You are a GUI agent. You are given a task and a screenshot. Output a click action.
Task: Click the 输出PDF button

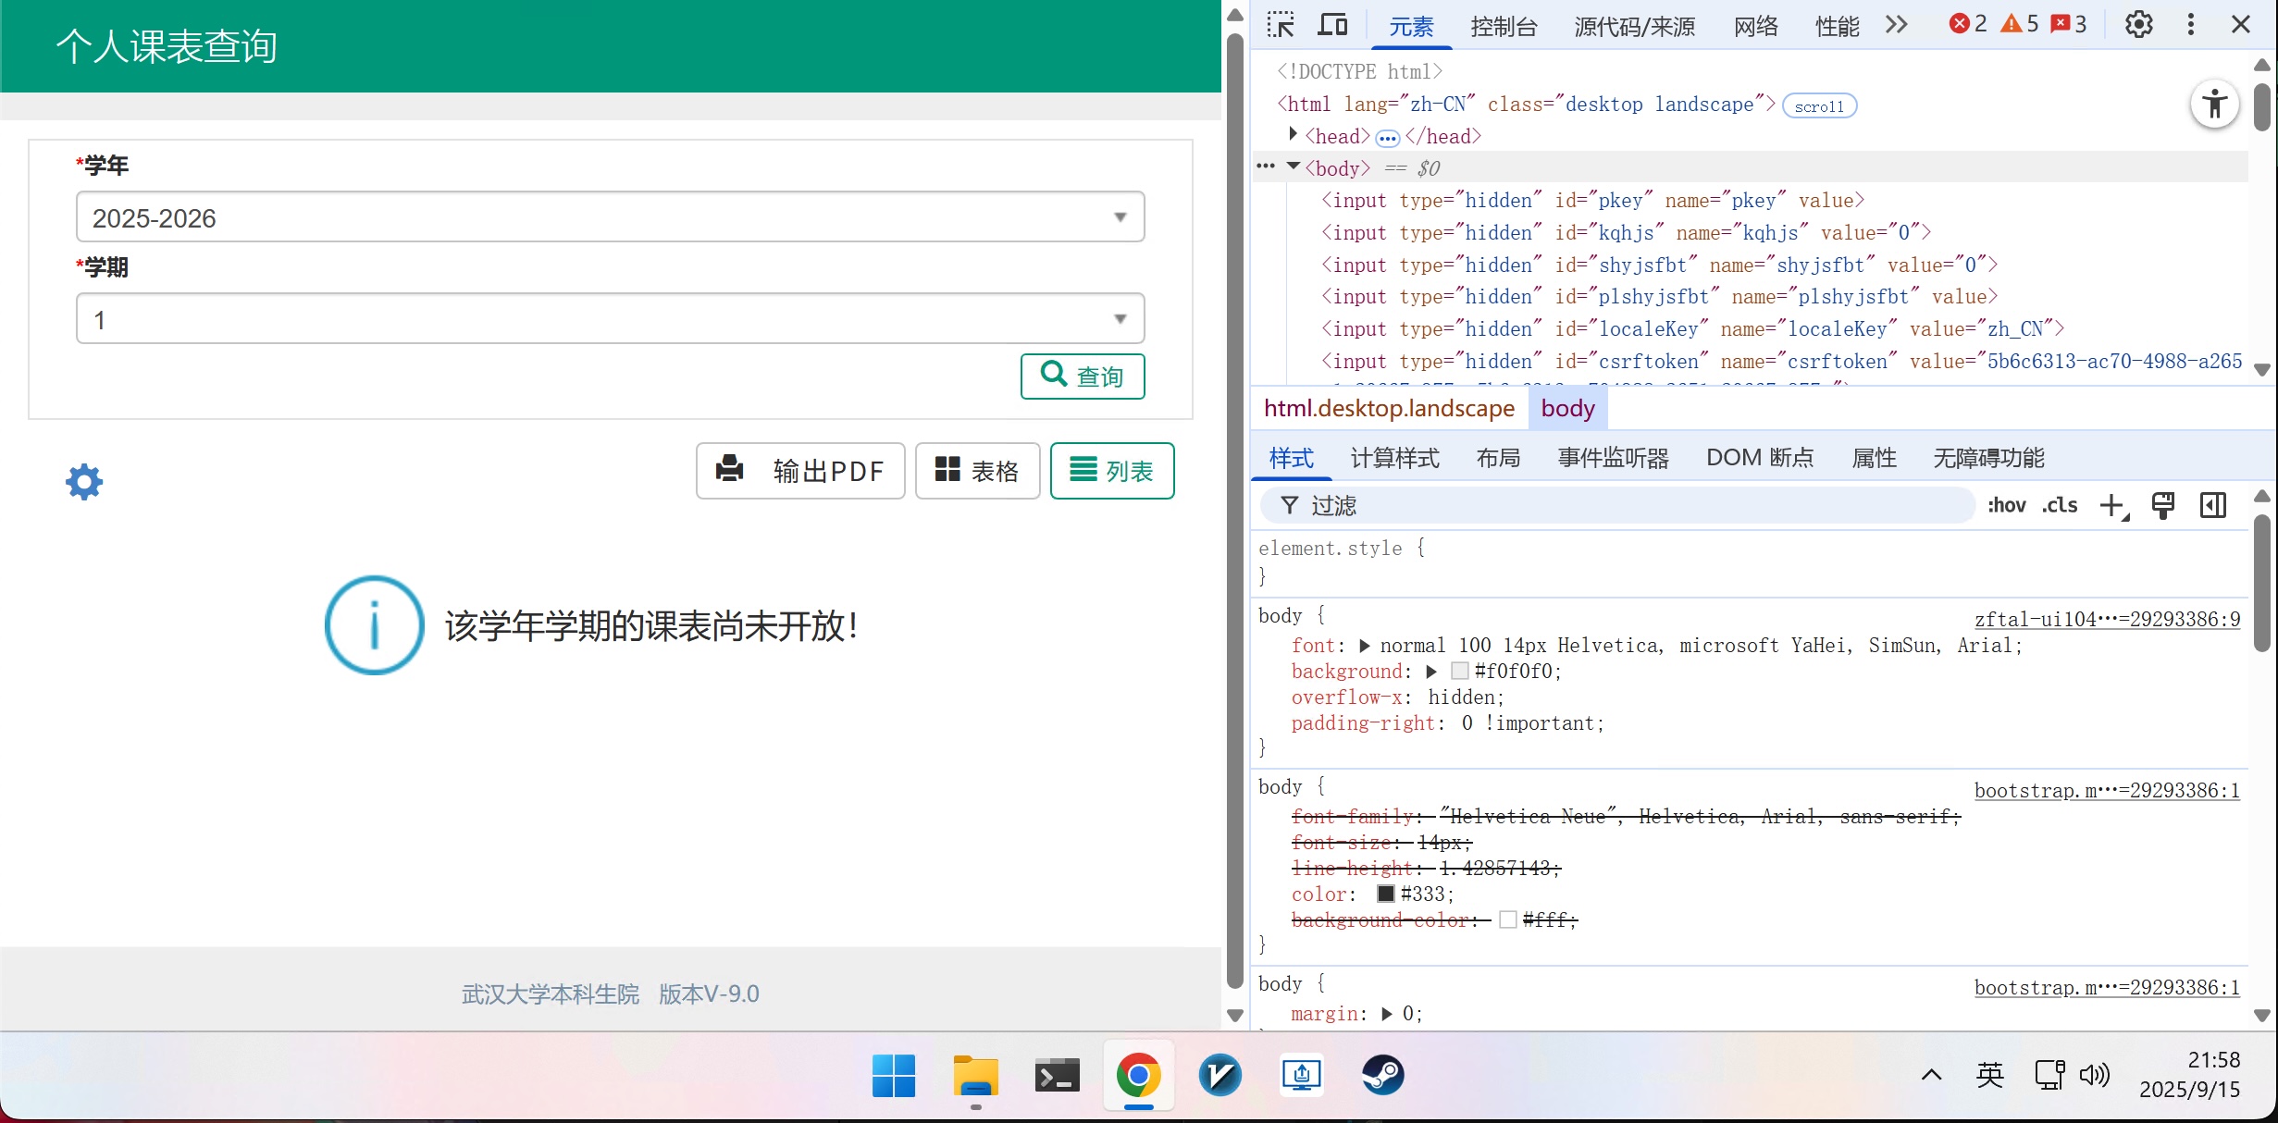(x=800, y=471)
